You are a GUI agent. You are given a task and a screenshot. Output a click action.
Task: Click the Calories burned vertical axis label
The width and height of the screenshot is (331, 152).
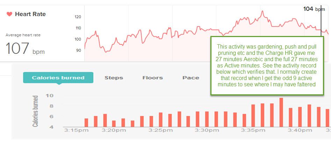coord(35,111)
